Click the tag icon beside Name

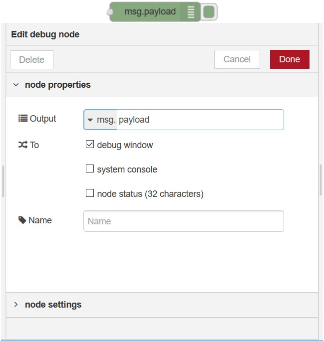[22, 220]
